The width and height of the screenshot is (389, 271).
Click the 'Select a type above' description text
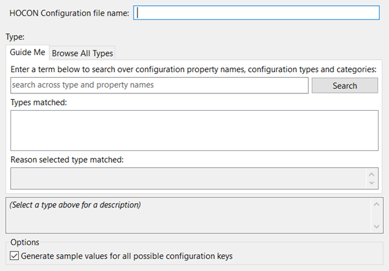76,205
